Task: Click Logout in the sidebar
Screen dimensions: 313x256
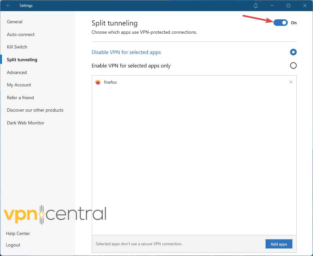Action: tap(13, 245)
